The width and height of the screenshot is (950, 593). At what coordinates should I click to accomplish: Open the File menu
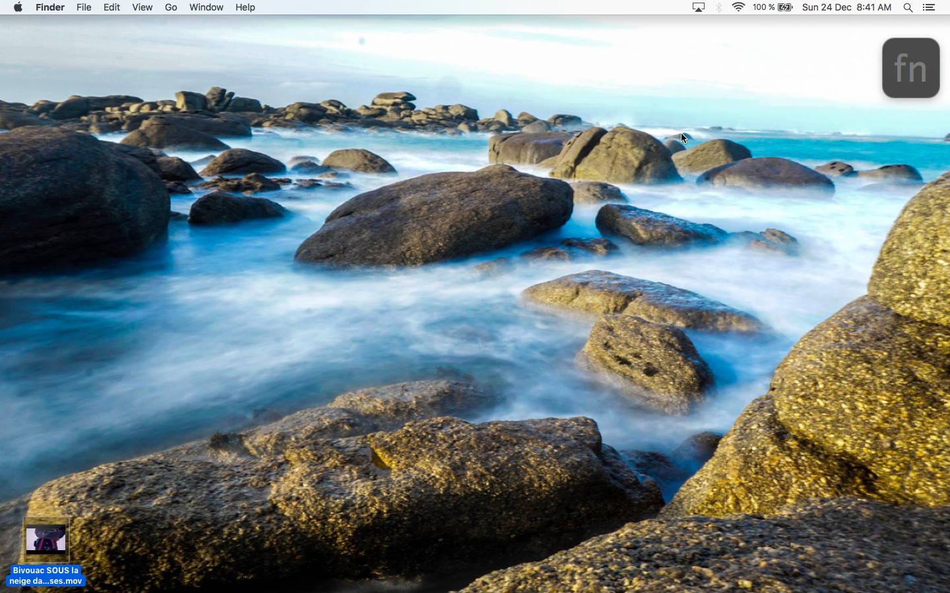(84, 7)
